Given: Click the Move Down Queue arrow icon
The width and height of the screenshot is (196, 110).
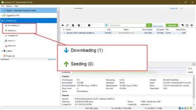Looking at the screenshot, I should [99, 25].
